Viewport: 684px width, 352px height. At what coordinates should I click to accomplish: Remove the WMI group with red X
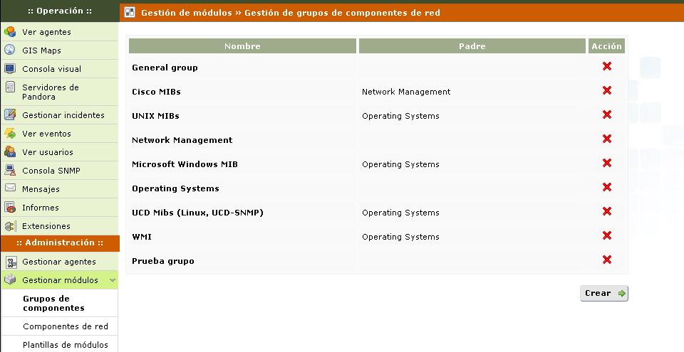click(607, 236)
